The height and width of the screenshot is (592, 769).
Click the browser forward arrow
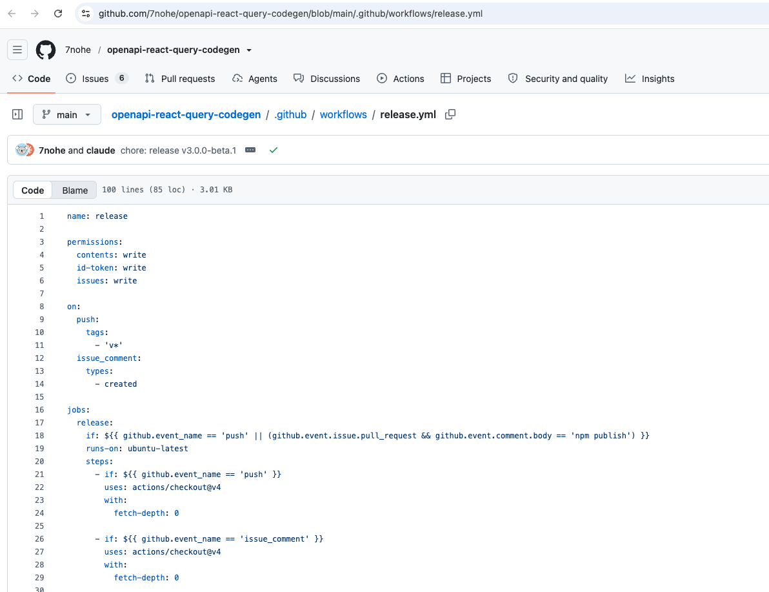point(35,14)
